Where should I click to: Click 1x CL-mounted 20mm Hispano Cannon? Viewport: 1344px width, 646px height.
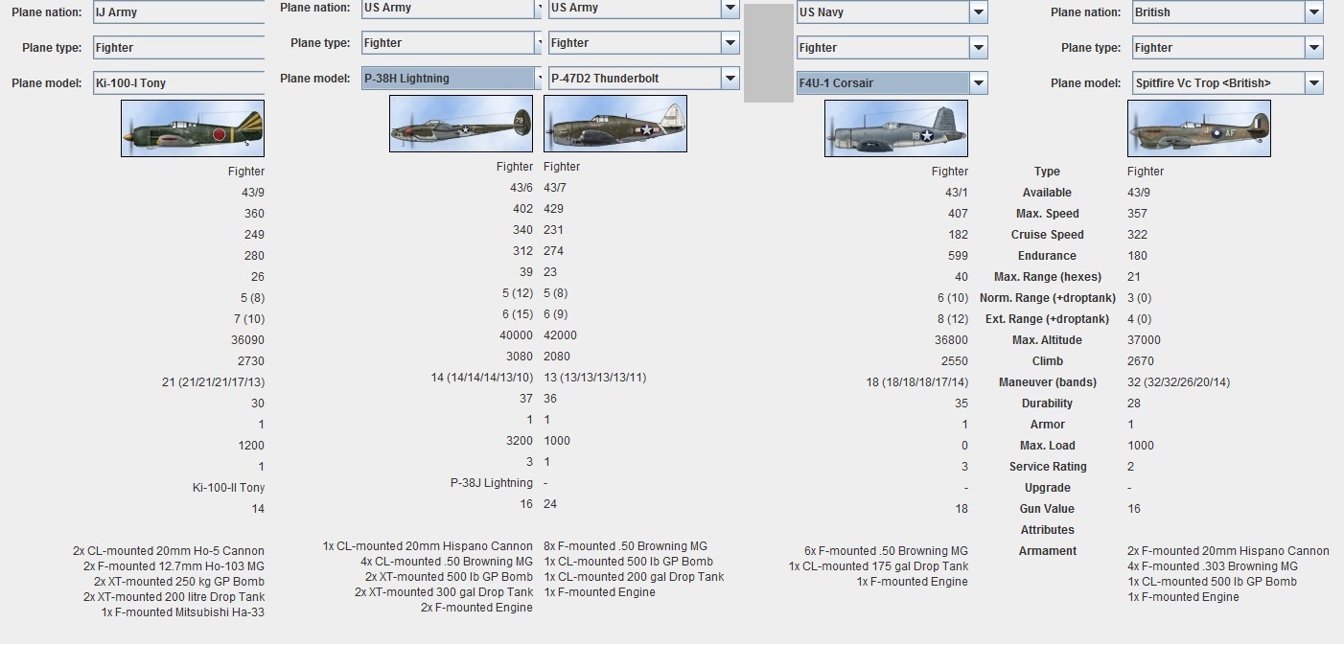428,546
